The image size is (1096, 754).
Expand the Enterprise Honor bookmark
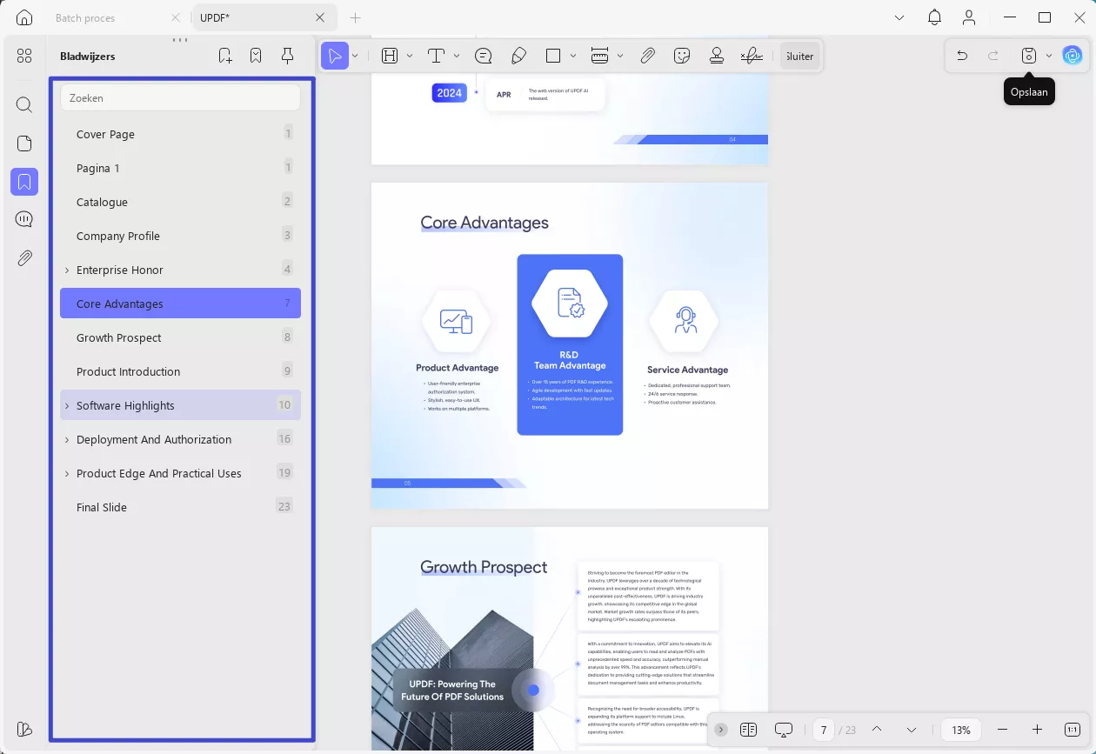click(67, 270)
